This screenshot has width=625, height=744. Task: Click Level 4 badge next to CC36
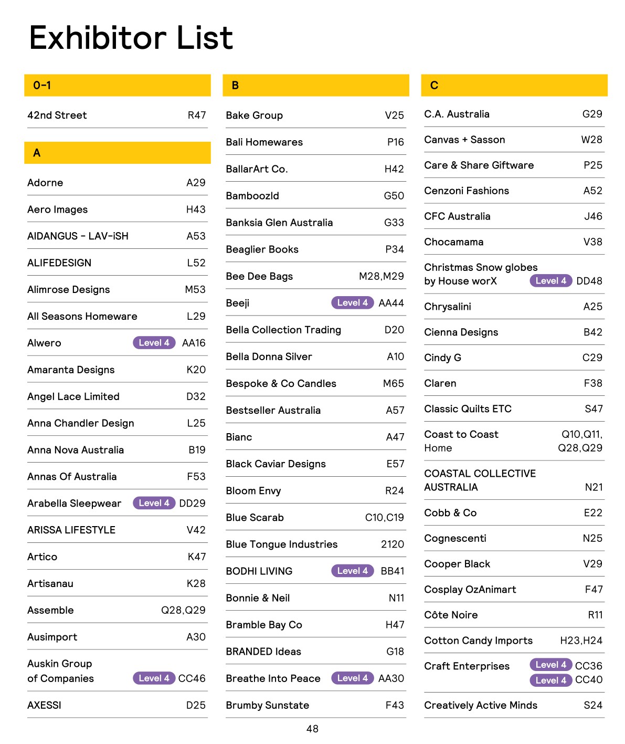coord(550,665)
